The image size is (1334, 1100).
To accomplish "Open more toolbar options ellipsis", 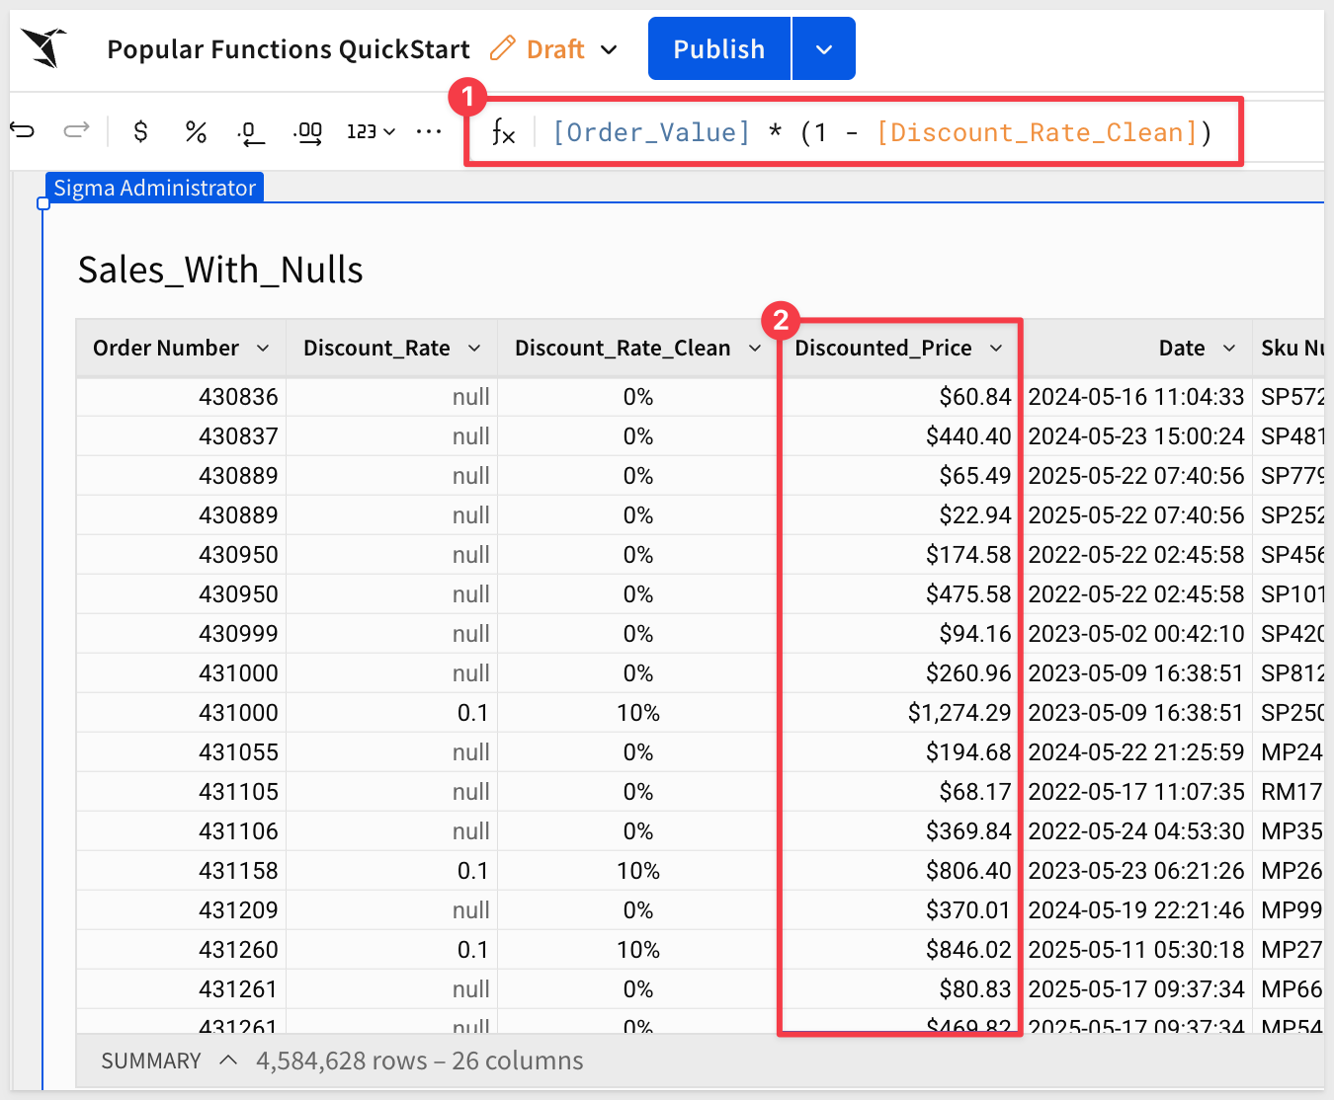I will click(x=429, y=131).
